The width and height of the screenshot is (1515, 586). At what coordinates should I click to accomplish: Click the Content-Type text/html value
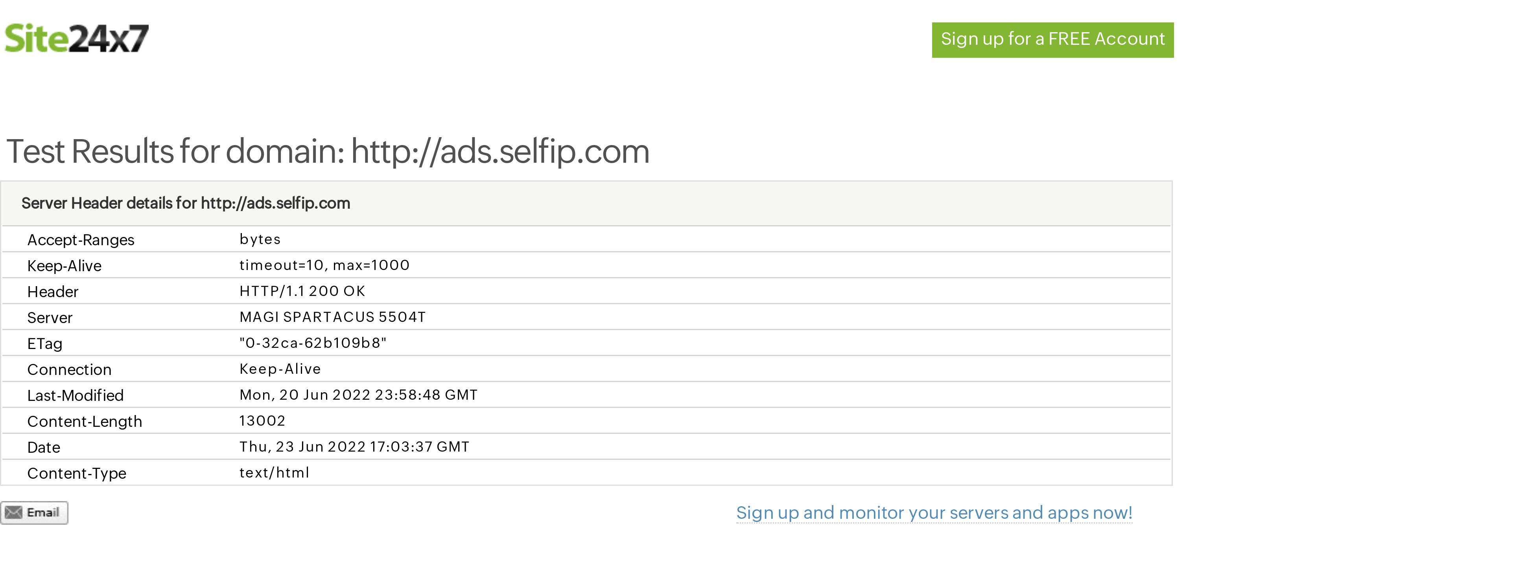pos(274,472)
